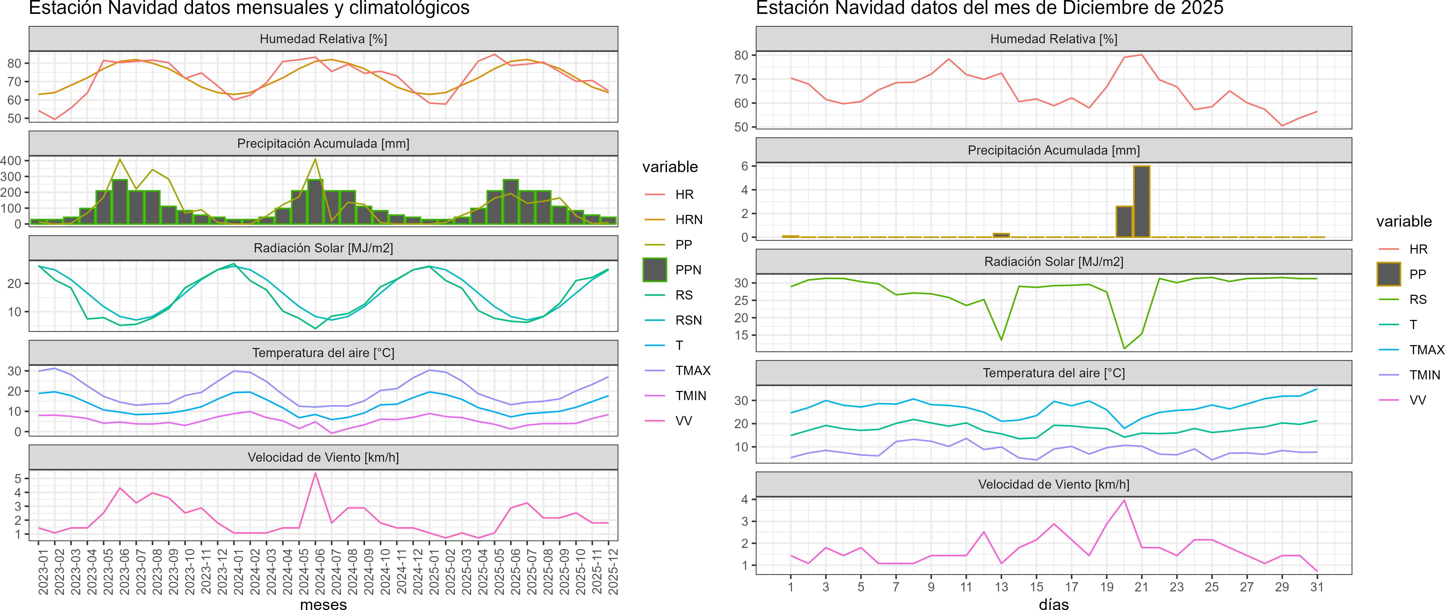The image size is (1445, 610).
Task: Click the VV pink key in right legend
Action: [x=1389, y=400]
